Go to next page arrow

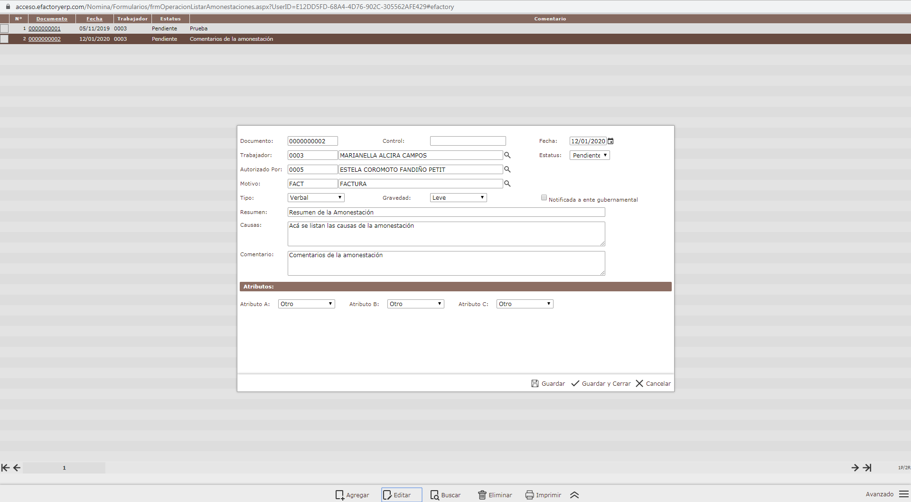(855, 468)
